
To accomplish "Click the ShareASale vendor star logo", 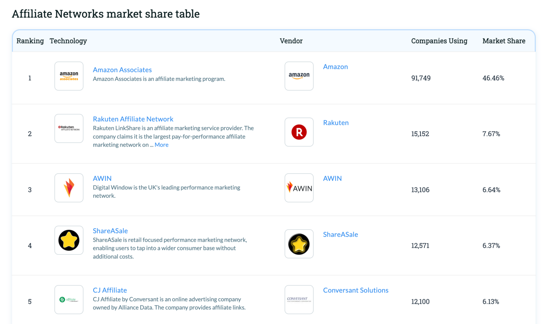I will [x=299, y=244].
